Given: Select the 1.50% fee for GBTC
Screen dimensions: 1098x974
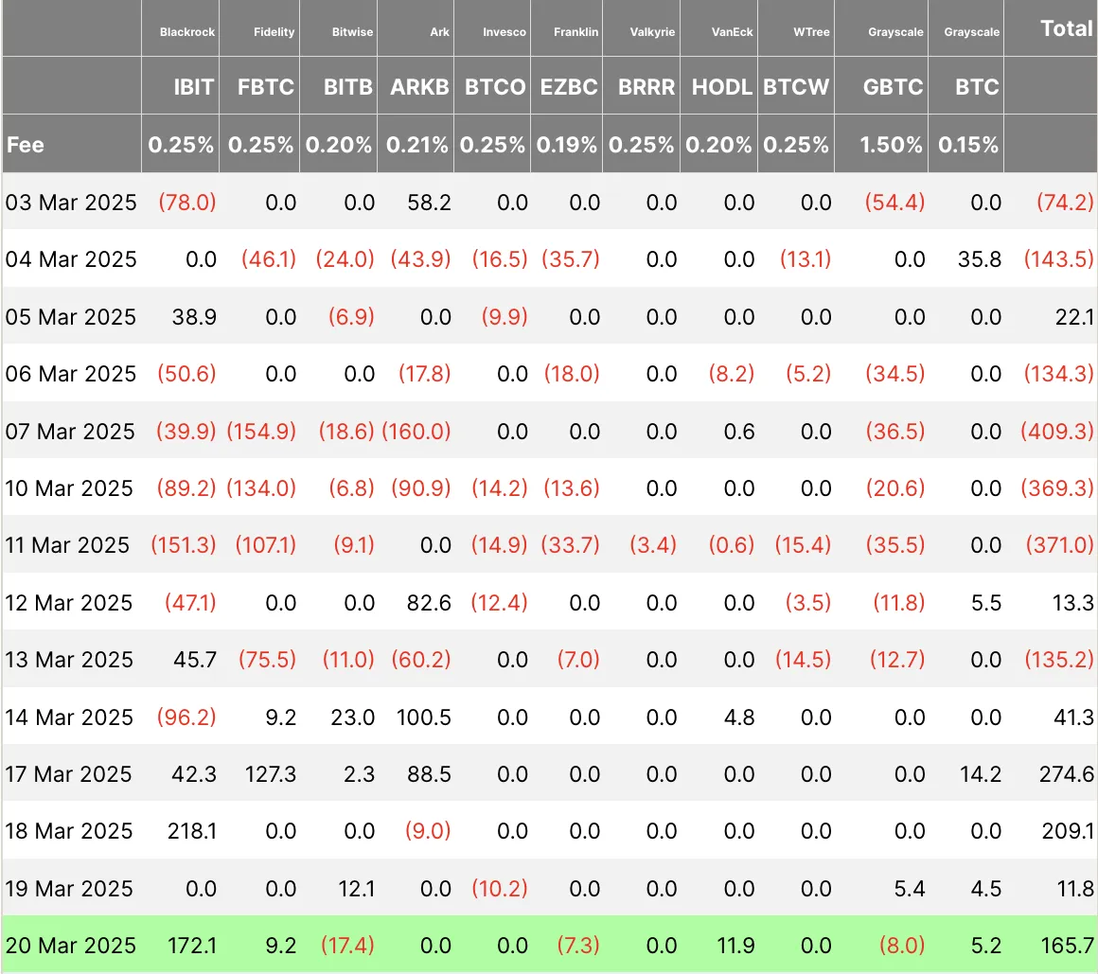Looking at the screenshot, I should (x=891, y=145).
